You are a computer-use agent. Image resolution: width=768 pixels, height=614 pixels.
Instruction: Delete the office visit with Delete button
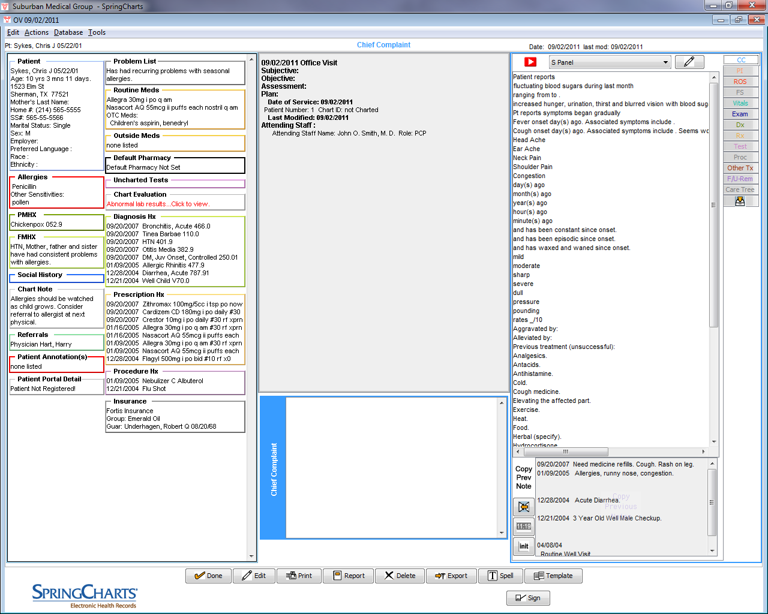(x=400, y=576)
